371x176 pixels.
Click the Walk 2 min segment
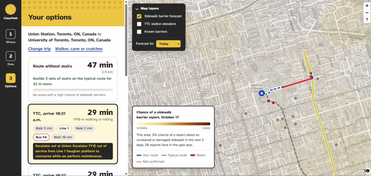84,128
